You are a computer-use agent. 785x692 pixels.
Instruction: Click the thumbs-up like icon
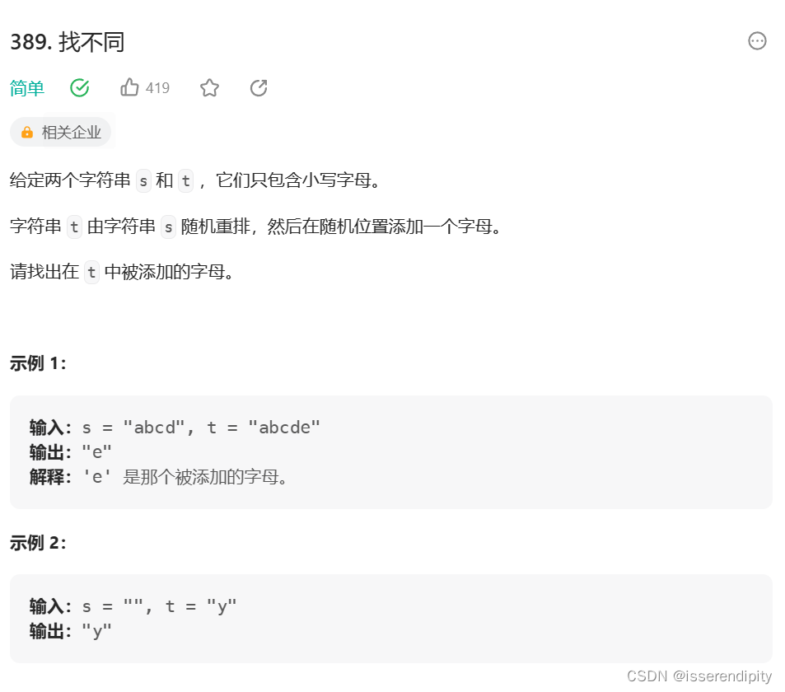point(129,87)
